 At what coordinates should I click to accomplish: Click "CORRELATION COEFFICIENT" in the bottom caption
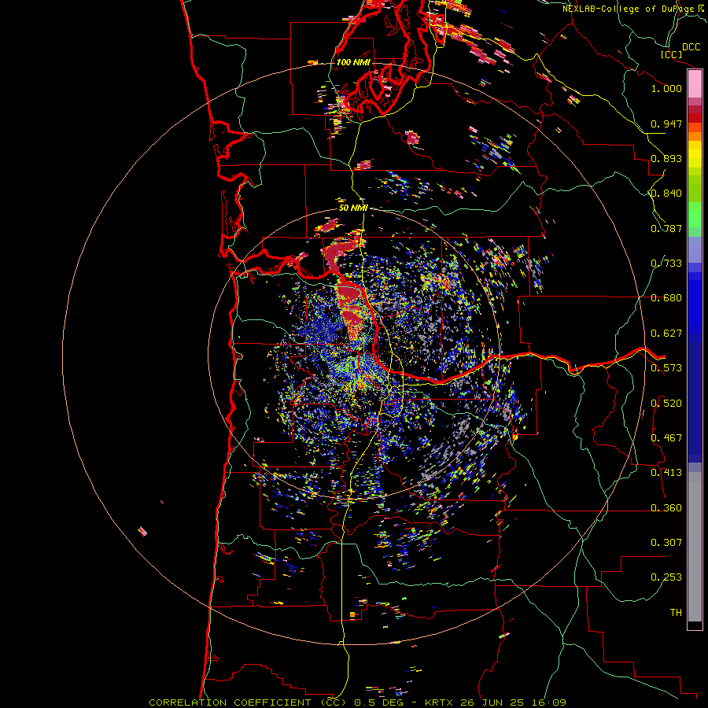[230, 702]
